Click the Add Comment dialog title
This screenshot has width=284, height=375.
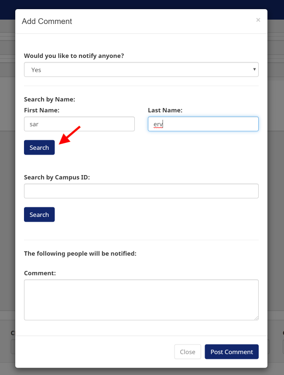[x=47, y=21]
